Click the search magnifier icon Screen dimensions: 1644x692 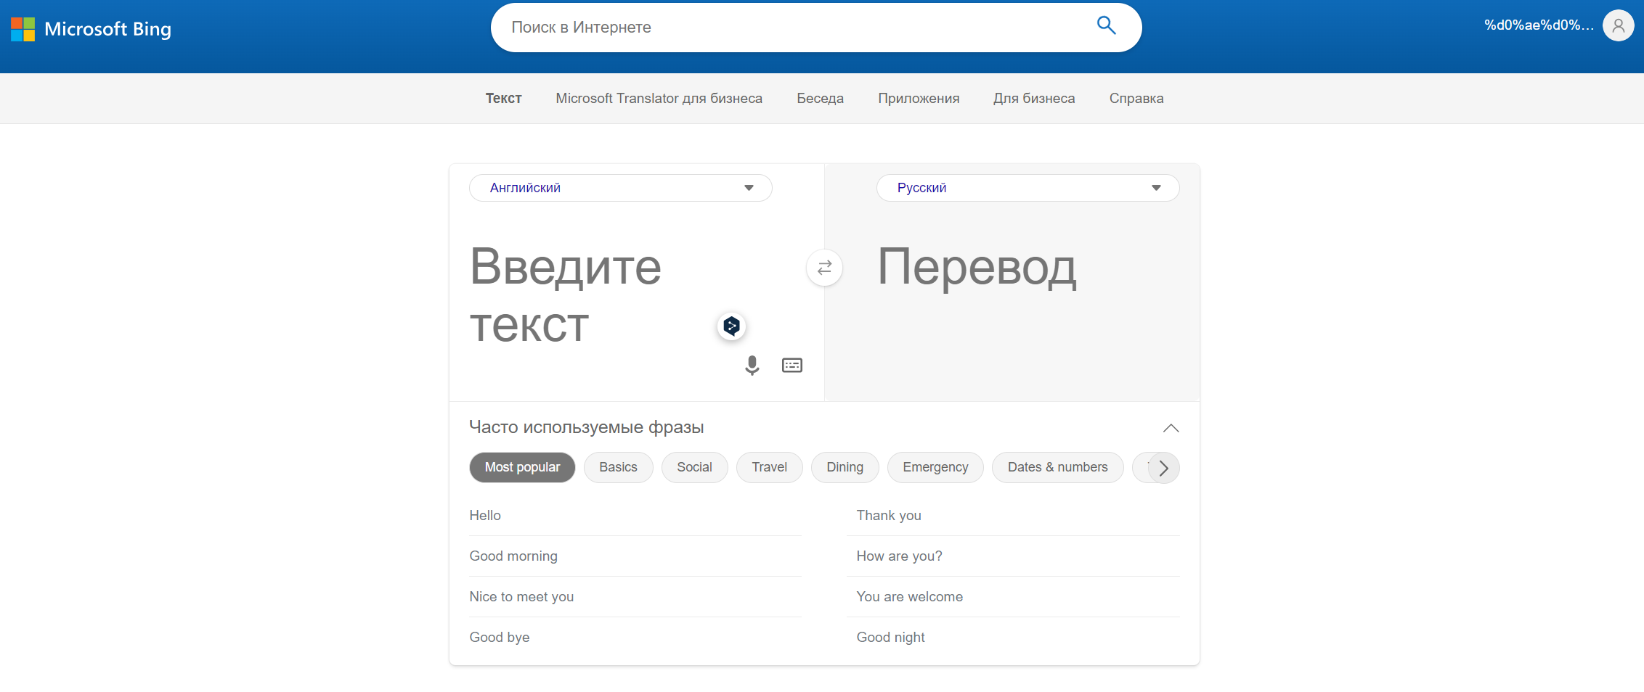tap(1106, 25)
